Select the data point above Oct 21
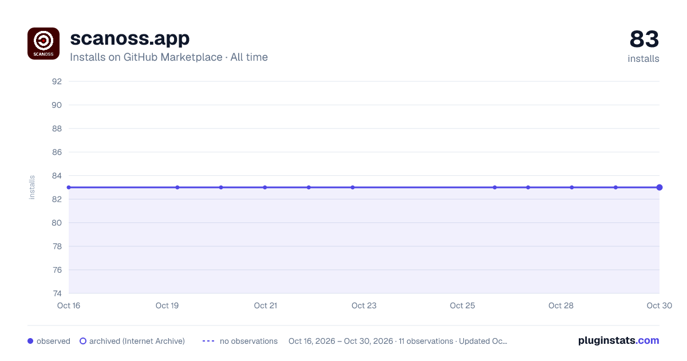687x361 pixels. pos(265,187)
